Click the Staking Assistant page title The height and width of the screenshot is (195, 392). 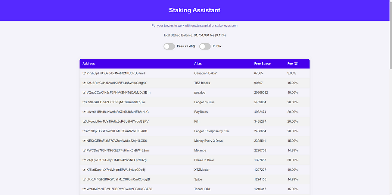click(x=195, y=10)
